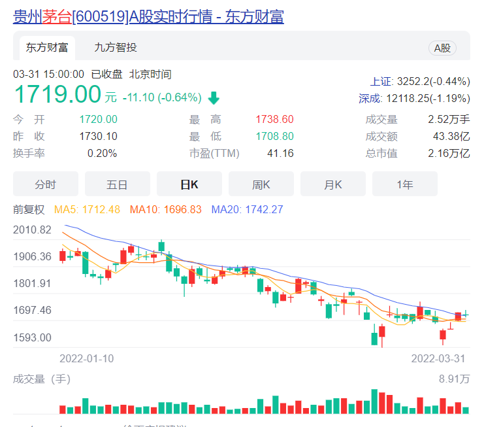The width and height of the screenshot is (484, 427).
Task: Select the 东方财富 source tab
Action: click(47, 48)
